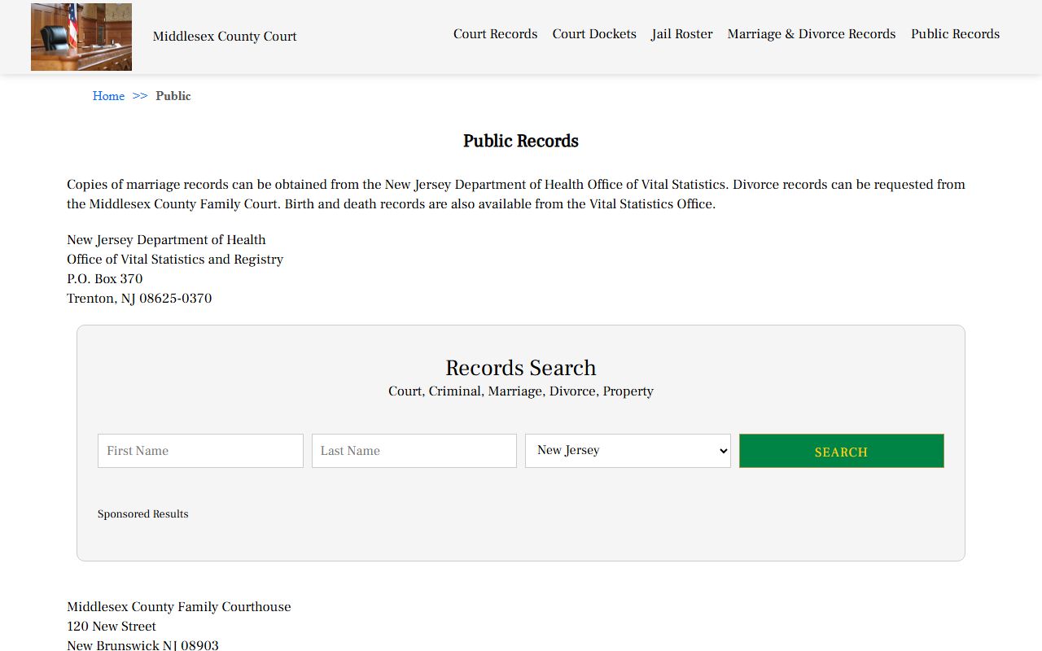Open the Court Records menu item
This screenshot has width=1042, height=651.
click(495, 34)
